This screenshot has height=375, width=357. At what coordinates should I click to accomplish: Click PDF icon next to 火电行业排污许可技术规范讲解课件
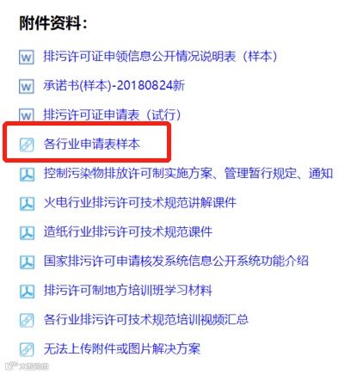click(27, 203)
